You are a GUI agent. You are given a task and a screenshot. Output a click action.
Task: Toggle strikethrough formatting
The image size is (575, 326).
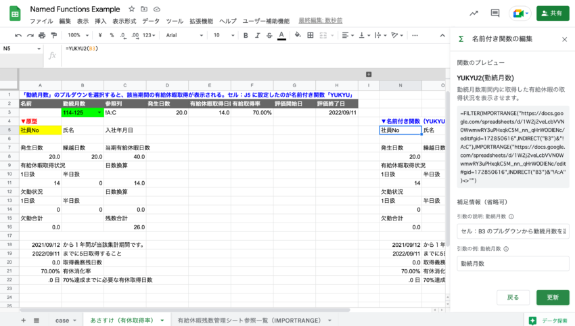click(x=270, y=35)
